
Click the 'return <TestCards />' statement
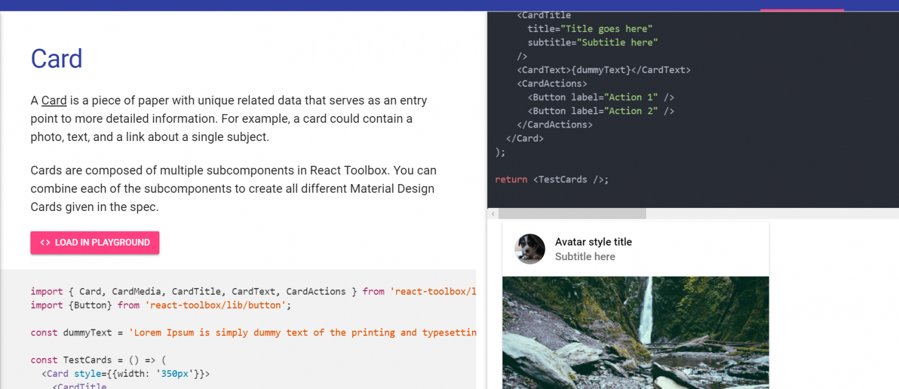click(x=550, y=179)
